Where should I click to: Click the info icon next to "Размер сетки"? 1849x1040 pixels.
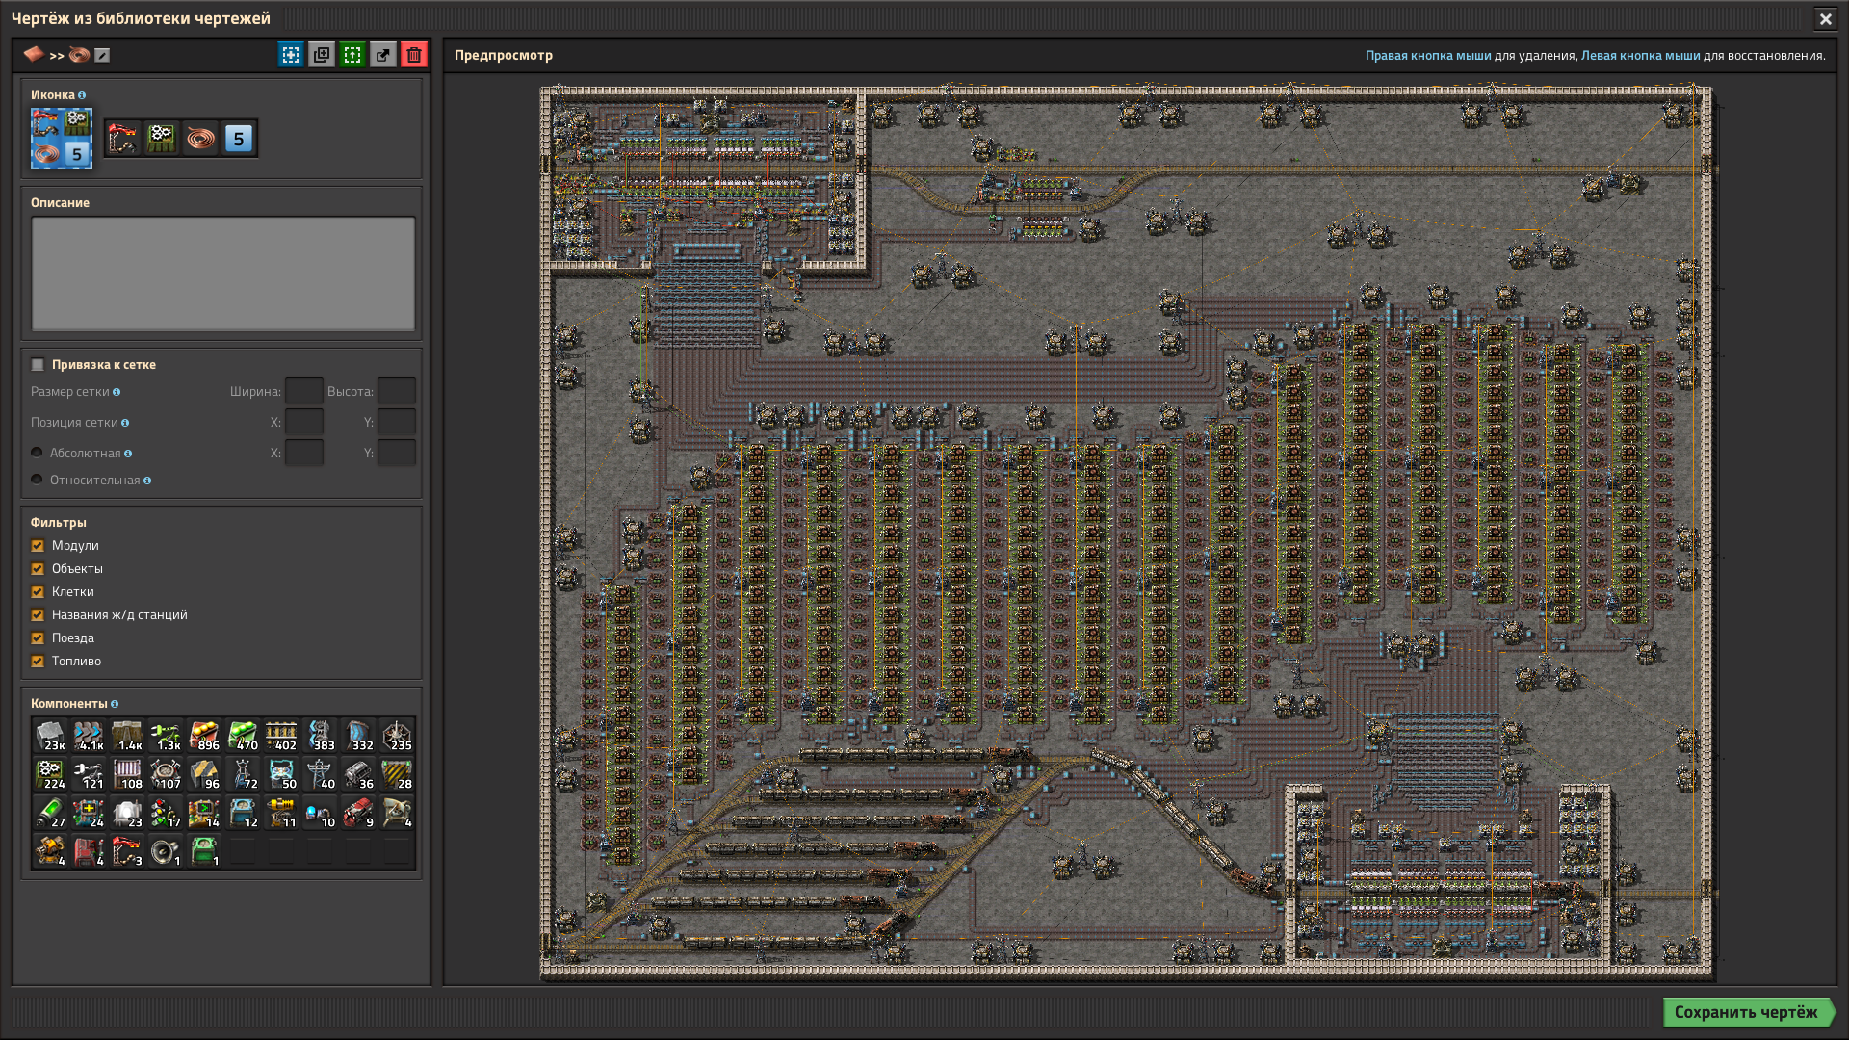(x=117, y=392)
